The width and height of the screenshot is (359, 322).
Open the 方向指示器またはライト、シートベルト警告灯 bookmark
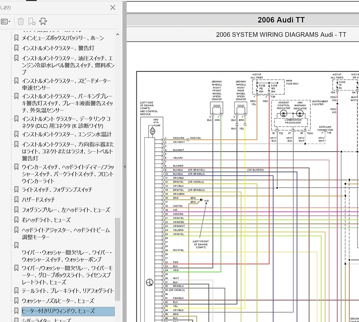coord(68,151)
